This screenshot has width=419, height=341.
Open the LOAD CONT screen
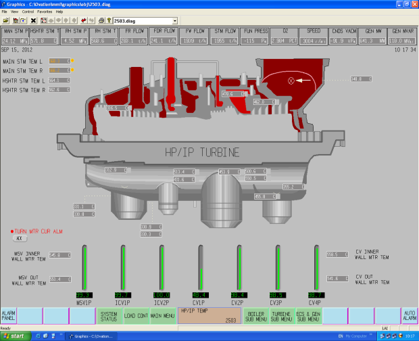136,316
